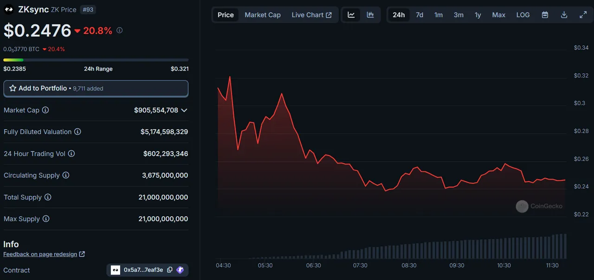This screenshot has width=594, height=280.
Task: Click the 3,675,000,000 circulating supply value
Action: pyautogui.click(x=165, y=176)
